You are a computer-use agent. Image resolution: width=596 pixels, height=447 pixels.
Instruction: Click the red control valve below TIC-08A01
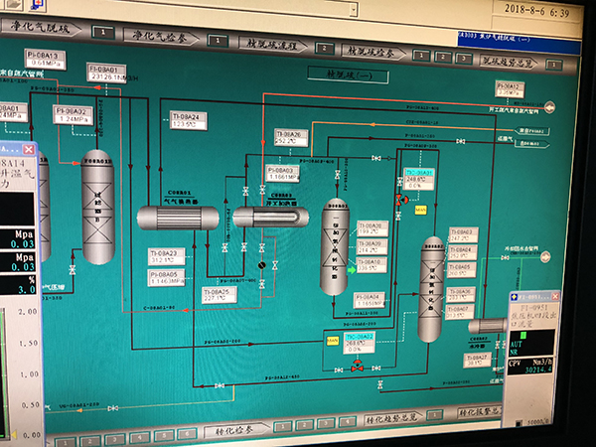pos(401,201)
